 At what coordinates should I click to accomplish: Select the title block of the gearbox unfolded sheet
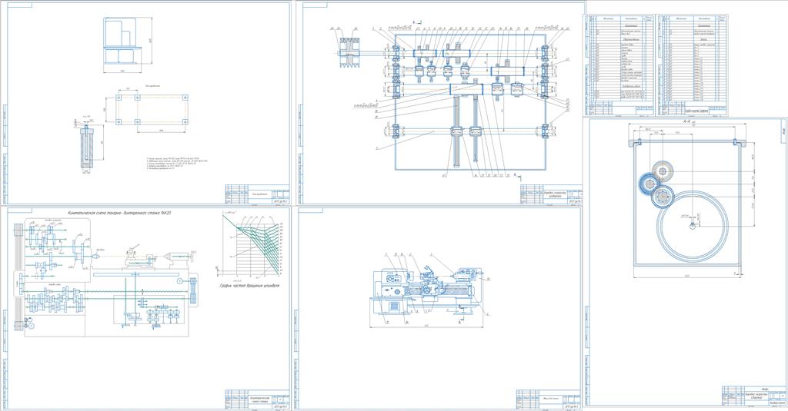(552, 194)
